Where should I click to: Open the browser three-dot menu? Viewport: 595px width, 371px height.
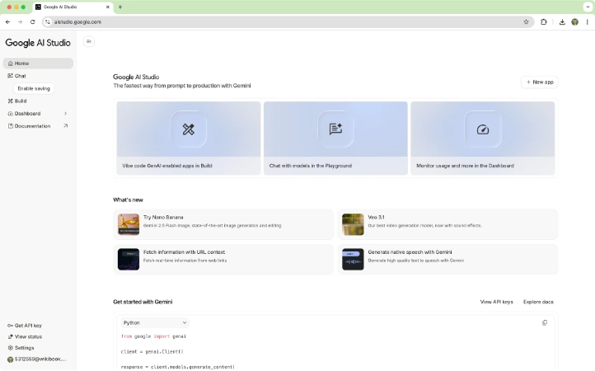pyautogui.click(x=587, y=22)
